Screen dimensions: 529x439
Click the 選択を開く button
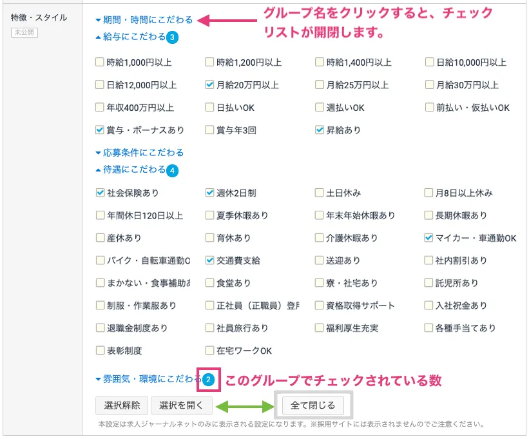(x=181, y=405)
